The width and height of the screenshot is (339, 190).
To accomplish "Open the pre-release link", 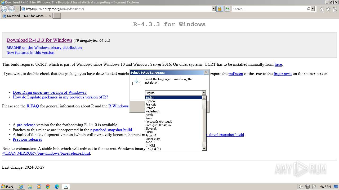I will [x=26, y=125].
